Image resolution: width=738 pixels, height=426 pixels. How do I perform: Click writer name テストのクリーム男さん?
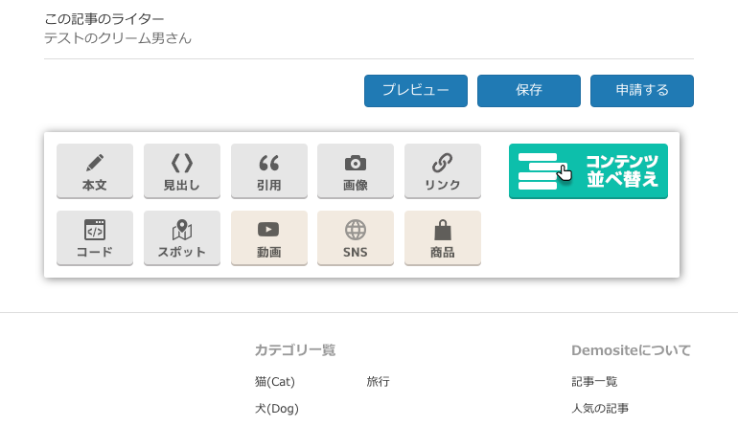(118, 38)
